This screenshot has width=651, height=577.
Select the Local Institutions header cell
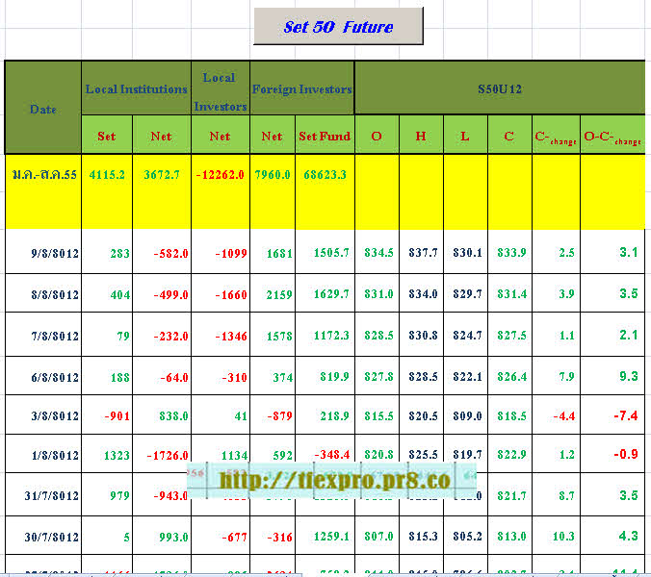(x=136, y=88)
